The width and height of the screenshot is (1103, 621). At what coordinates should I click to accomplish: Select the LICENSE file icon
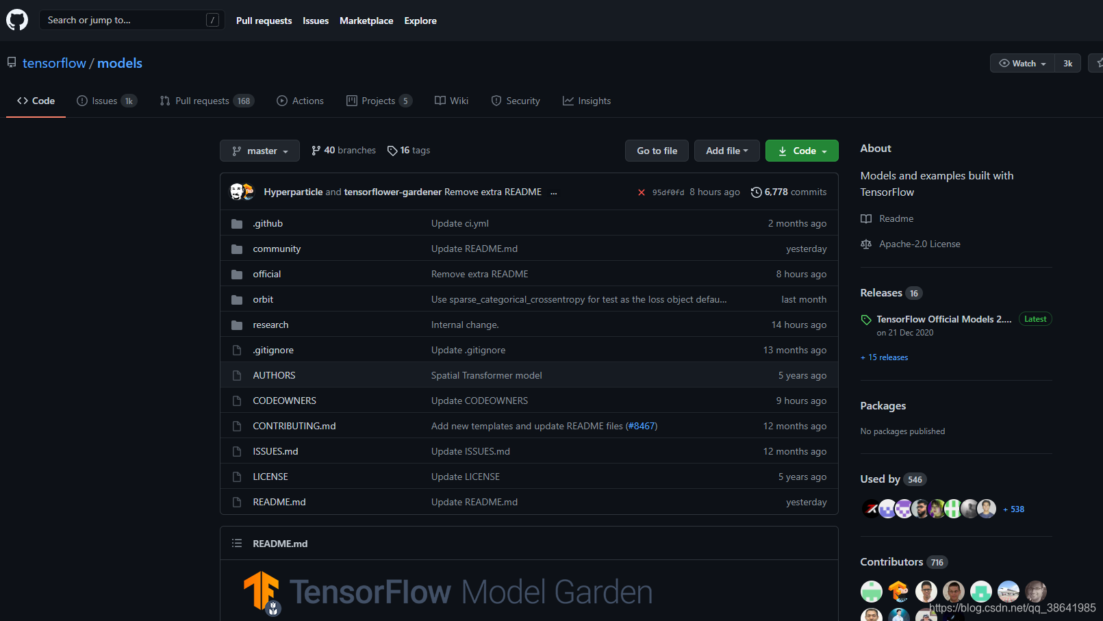[x=237, y=477]
